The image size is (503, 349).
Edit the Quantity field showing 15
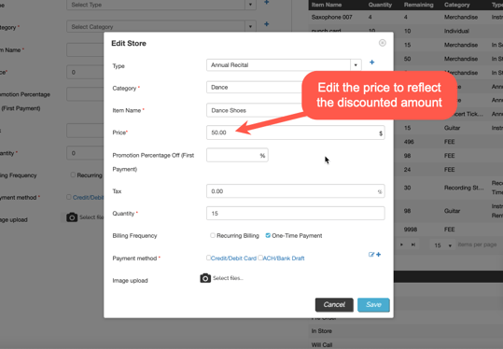(x=296, y=214)
